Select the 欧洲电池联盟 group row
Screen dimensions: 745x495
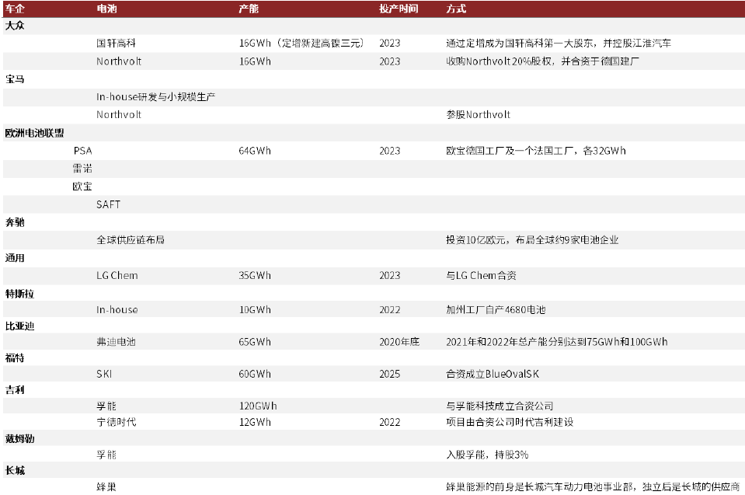pyautogui.click(x=374, y=133)
